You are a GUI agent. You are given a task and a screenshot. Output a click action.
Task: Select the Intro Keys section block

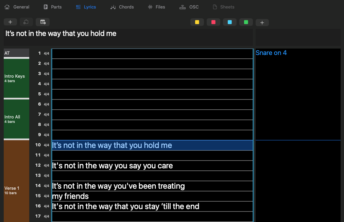[16, 78]
